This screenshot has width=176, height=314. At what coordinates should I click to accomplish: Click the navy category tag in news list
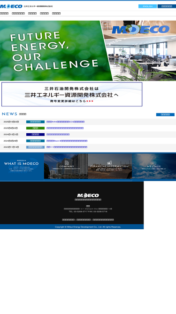pos(35,135)
